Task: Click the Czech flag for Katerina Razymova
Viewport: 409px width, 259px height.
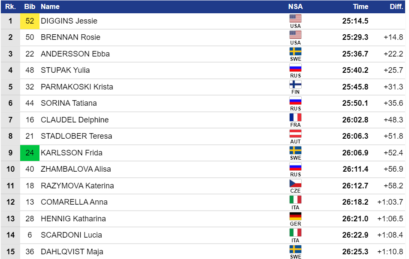Action: (x=295, y=183)
